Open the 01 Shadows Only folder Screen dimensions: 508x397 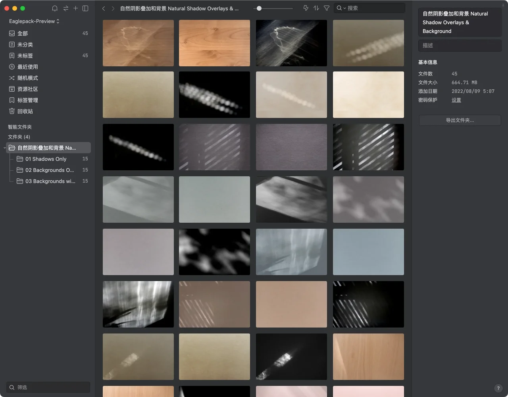(x=52, y=159)
